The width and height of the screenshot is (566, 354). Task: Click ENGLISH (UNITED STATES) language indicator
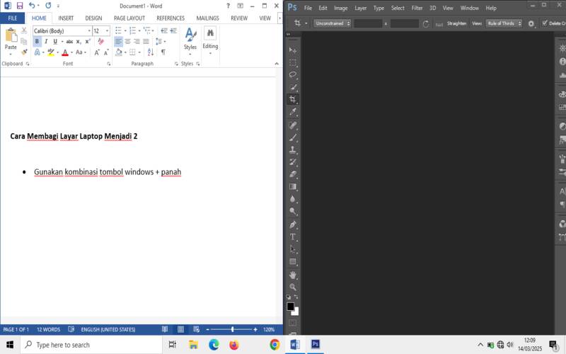[108, 329]
